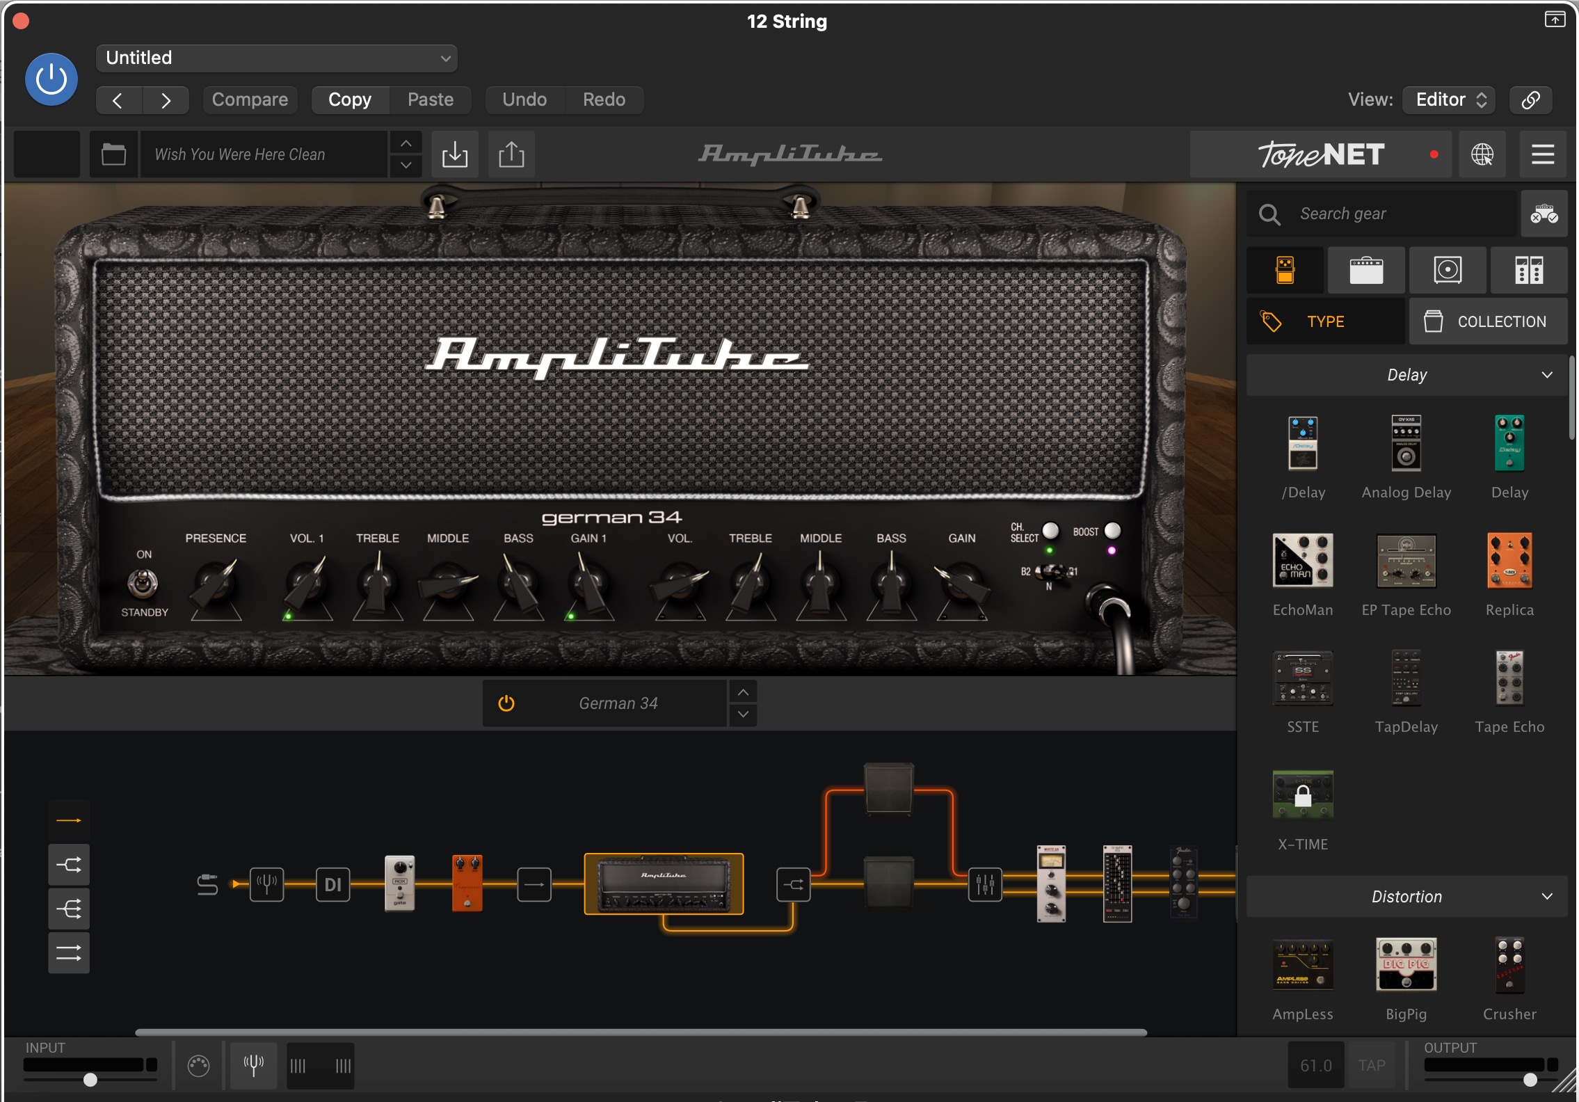
Task: Select the two-into-one merge routing icon
Action: click(x=69, y=909)
